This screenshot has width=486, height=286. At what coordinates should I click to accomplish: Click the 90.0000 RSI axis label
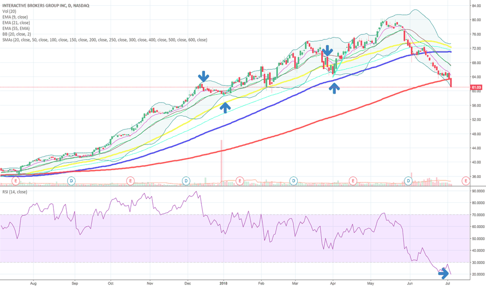[478, 191]
